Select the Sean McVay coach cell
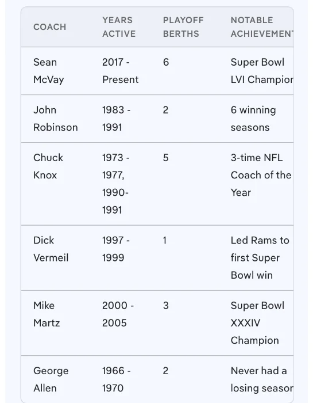Image resolution: width=313 pixels, height=403 pixels. point(49,71)
